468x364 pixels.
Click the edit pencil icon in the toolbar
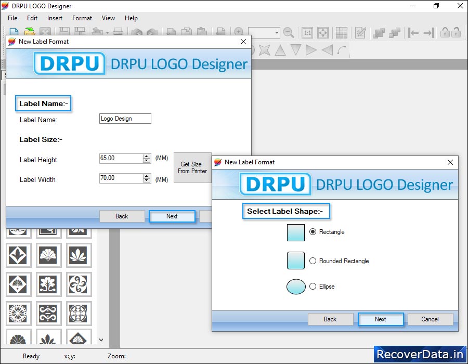(360, 33)
